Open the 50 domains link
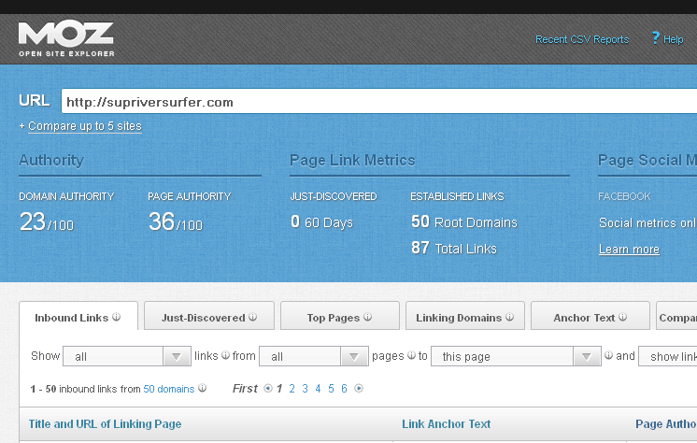 169,389
